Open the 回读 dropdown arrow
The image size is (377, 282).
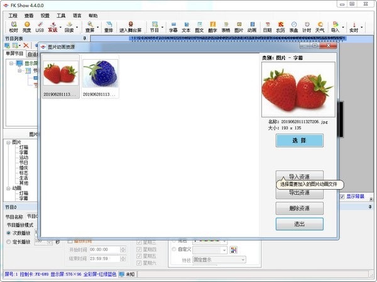(77, 27)
